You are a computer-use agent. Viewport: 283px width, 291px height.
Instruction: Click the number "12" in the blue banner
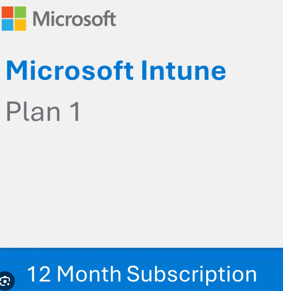[39, 274]
